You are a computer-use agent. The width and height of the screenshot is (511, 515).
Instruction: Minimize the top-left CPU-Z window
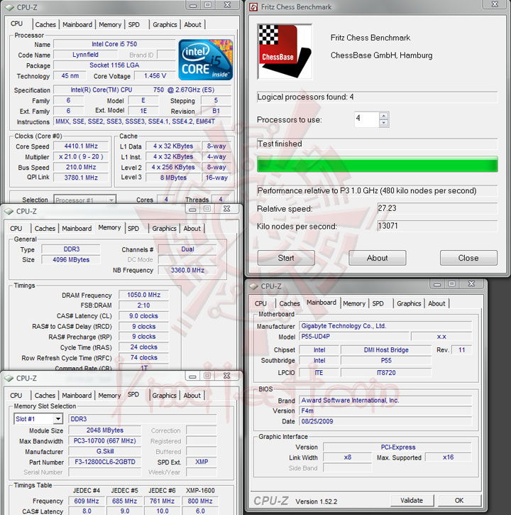point(193,5)
